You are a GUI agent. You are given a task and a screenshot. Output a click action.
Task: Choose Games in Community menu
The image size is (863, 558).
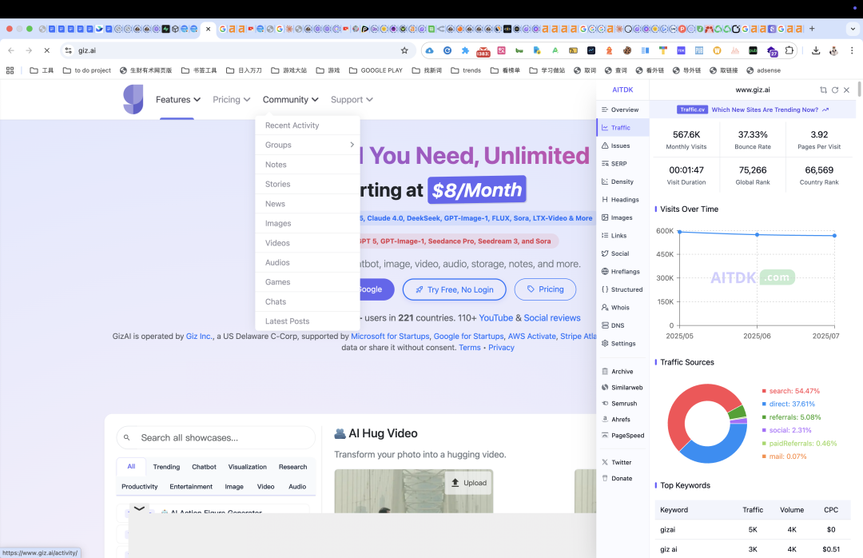[308, 282]
